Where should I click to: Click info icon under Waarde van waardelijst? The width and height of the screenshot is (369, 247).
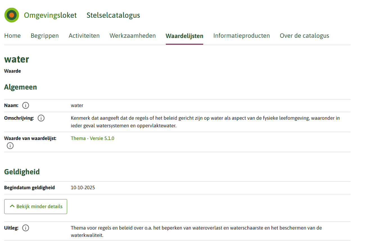pyautogui.click(x=10, y=146)
